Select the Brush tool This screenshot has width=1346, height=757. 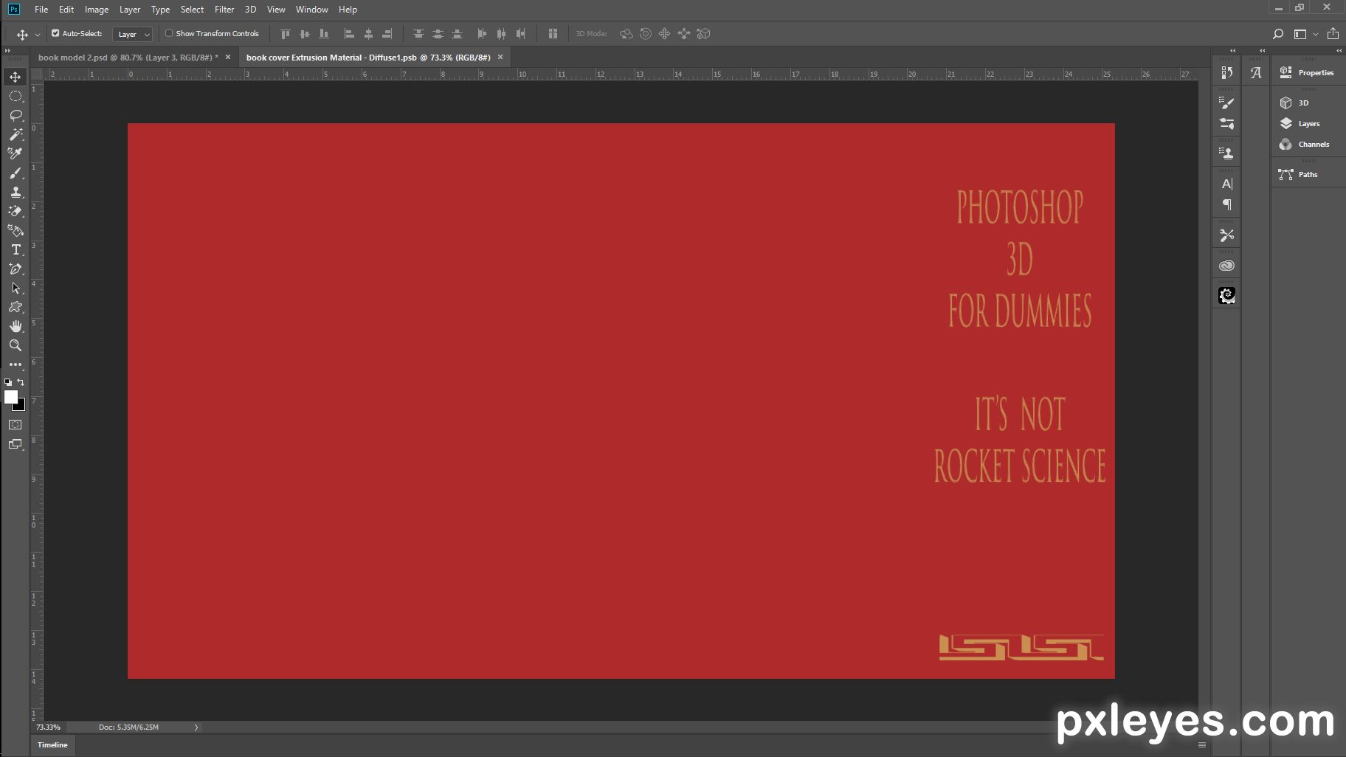[15, 173]
